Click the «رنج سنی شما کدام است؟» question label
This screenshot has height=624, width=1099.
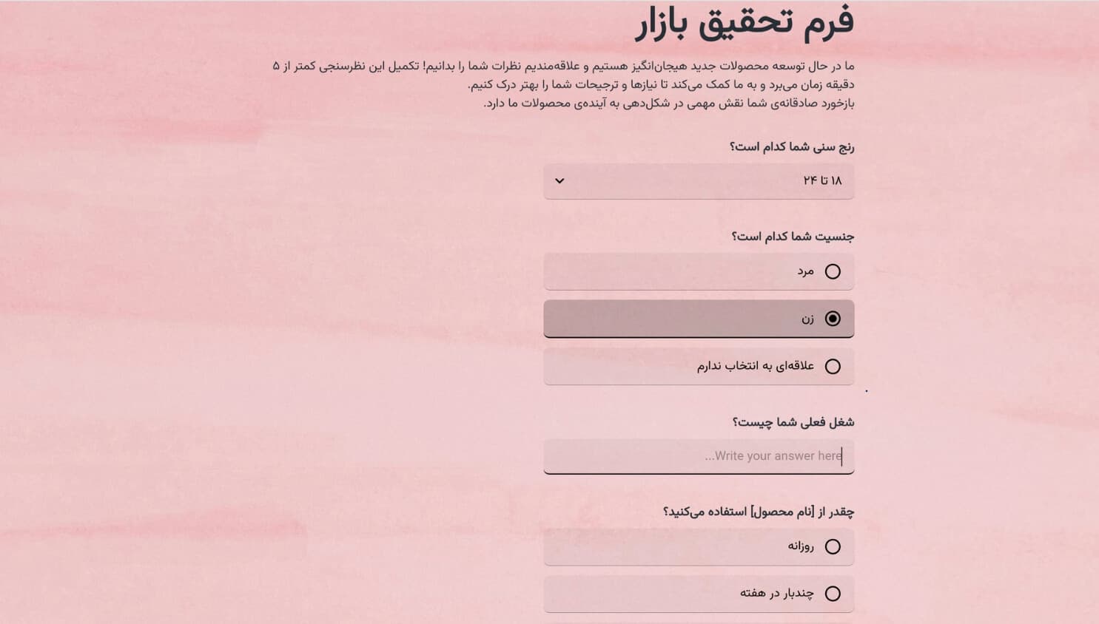(x=792, y=146)
